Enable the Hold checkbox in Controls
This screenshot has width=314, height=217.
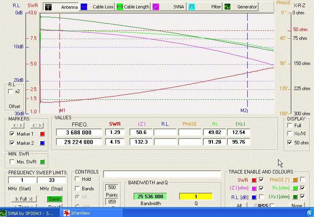[78, 179]
